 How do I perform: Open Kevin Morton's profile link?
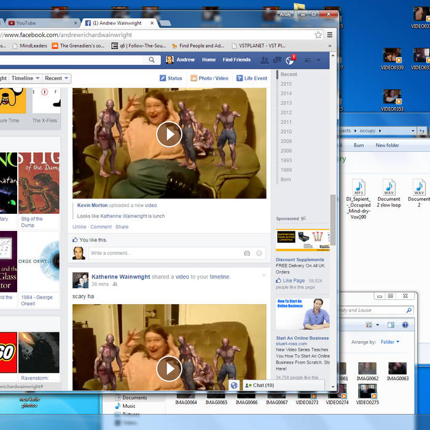92,205
